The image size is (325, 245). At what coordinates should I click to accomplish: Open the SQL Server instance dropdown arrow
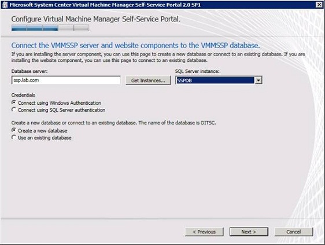(x=258, y=80)
